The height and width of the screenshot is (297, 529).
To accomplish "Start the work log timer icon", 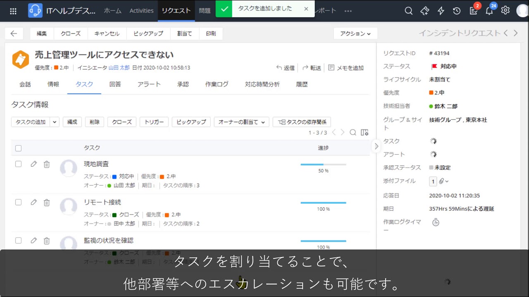I will pos(436,222).
